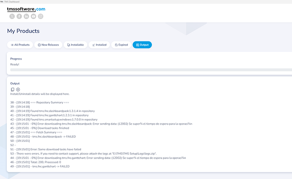Click the Progress bar under Ready!
292x179 pixels.
[x=151, y=70]
